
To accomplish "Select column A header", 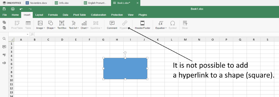I will point(21,40).
